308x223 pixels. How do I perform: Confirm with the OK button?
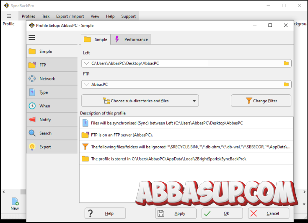click(222, 213)
